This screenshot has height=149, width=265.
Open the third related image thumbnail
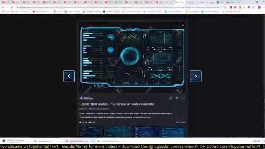146,132
